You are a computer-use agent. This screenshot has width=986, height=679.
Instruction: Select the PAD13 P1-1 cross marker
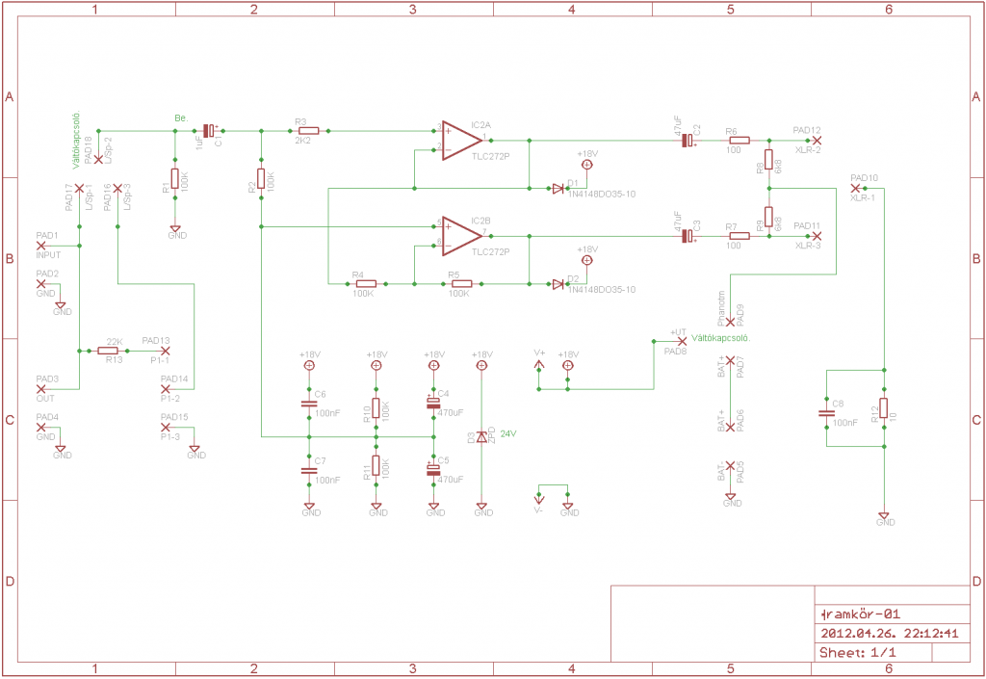166,351
